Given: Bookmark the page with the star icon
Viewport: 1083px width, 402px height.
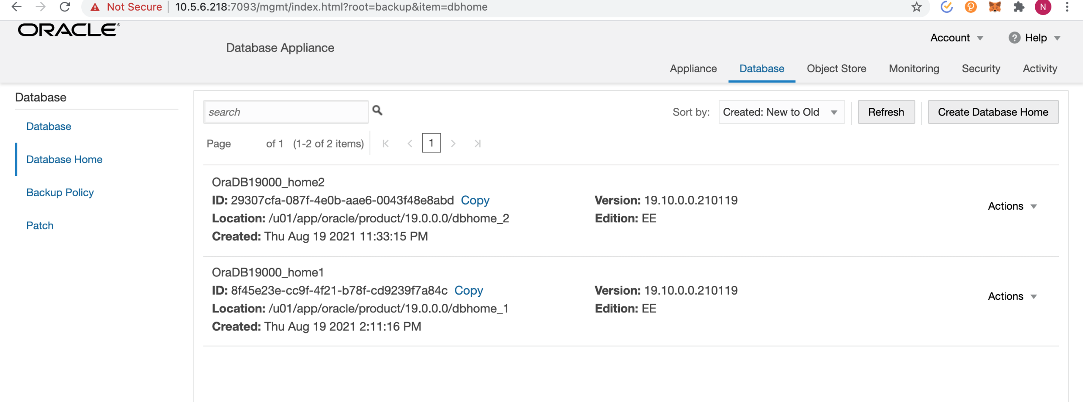Looking at the screenshot, I should click(x=916, y=7).
